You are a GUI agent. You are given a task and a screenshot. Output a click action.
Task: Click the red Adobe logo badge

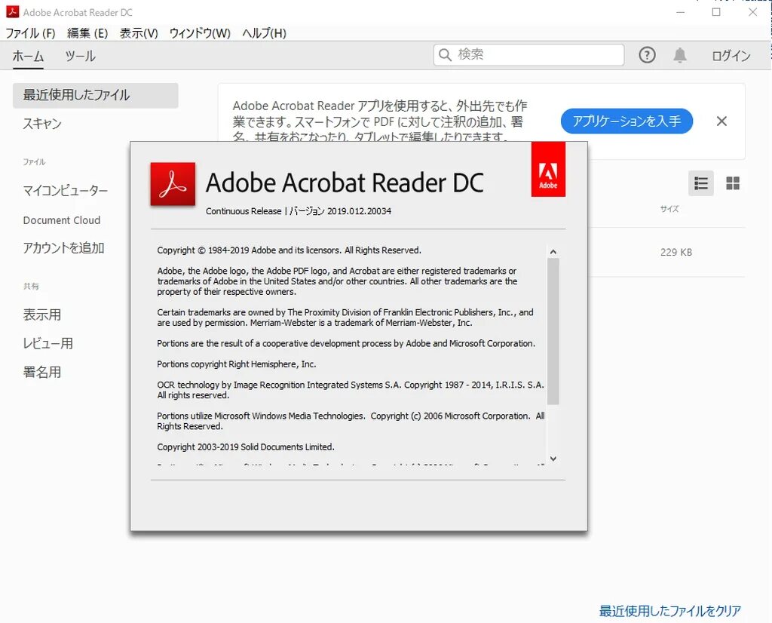click(548, 170)
